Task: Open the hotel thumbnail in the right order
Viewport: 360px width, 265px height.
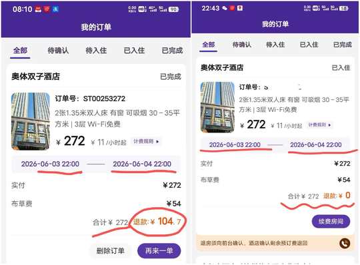Action: tap(217, 107)
